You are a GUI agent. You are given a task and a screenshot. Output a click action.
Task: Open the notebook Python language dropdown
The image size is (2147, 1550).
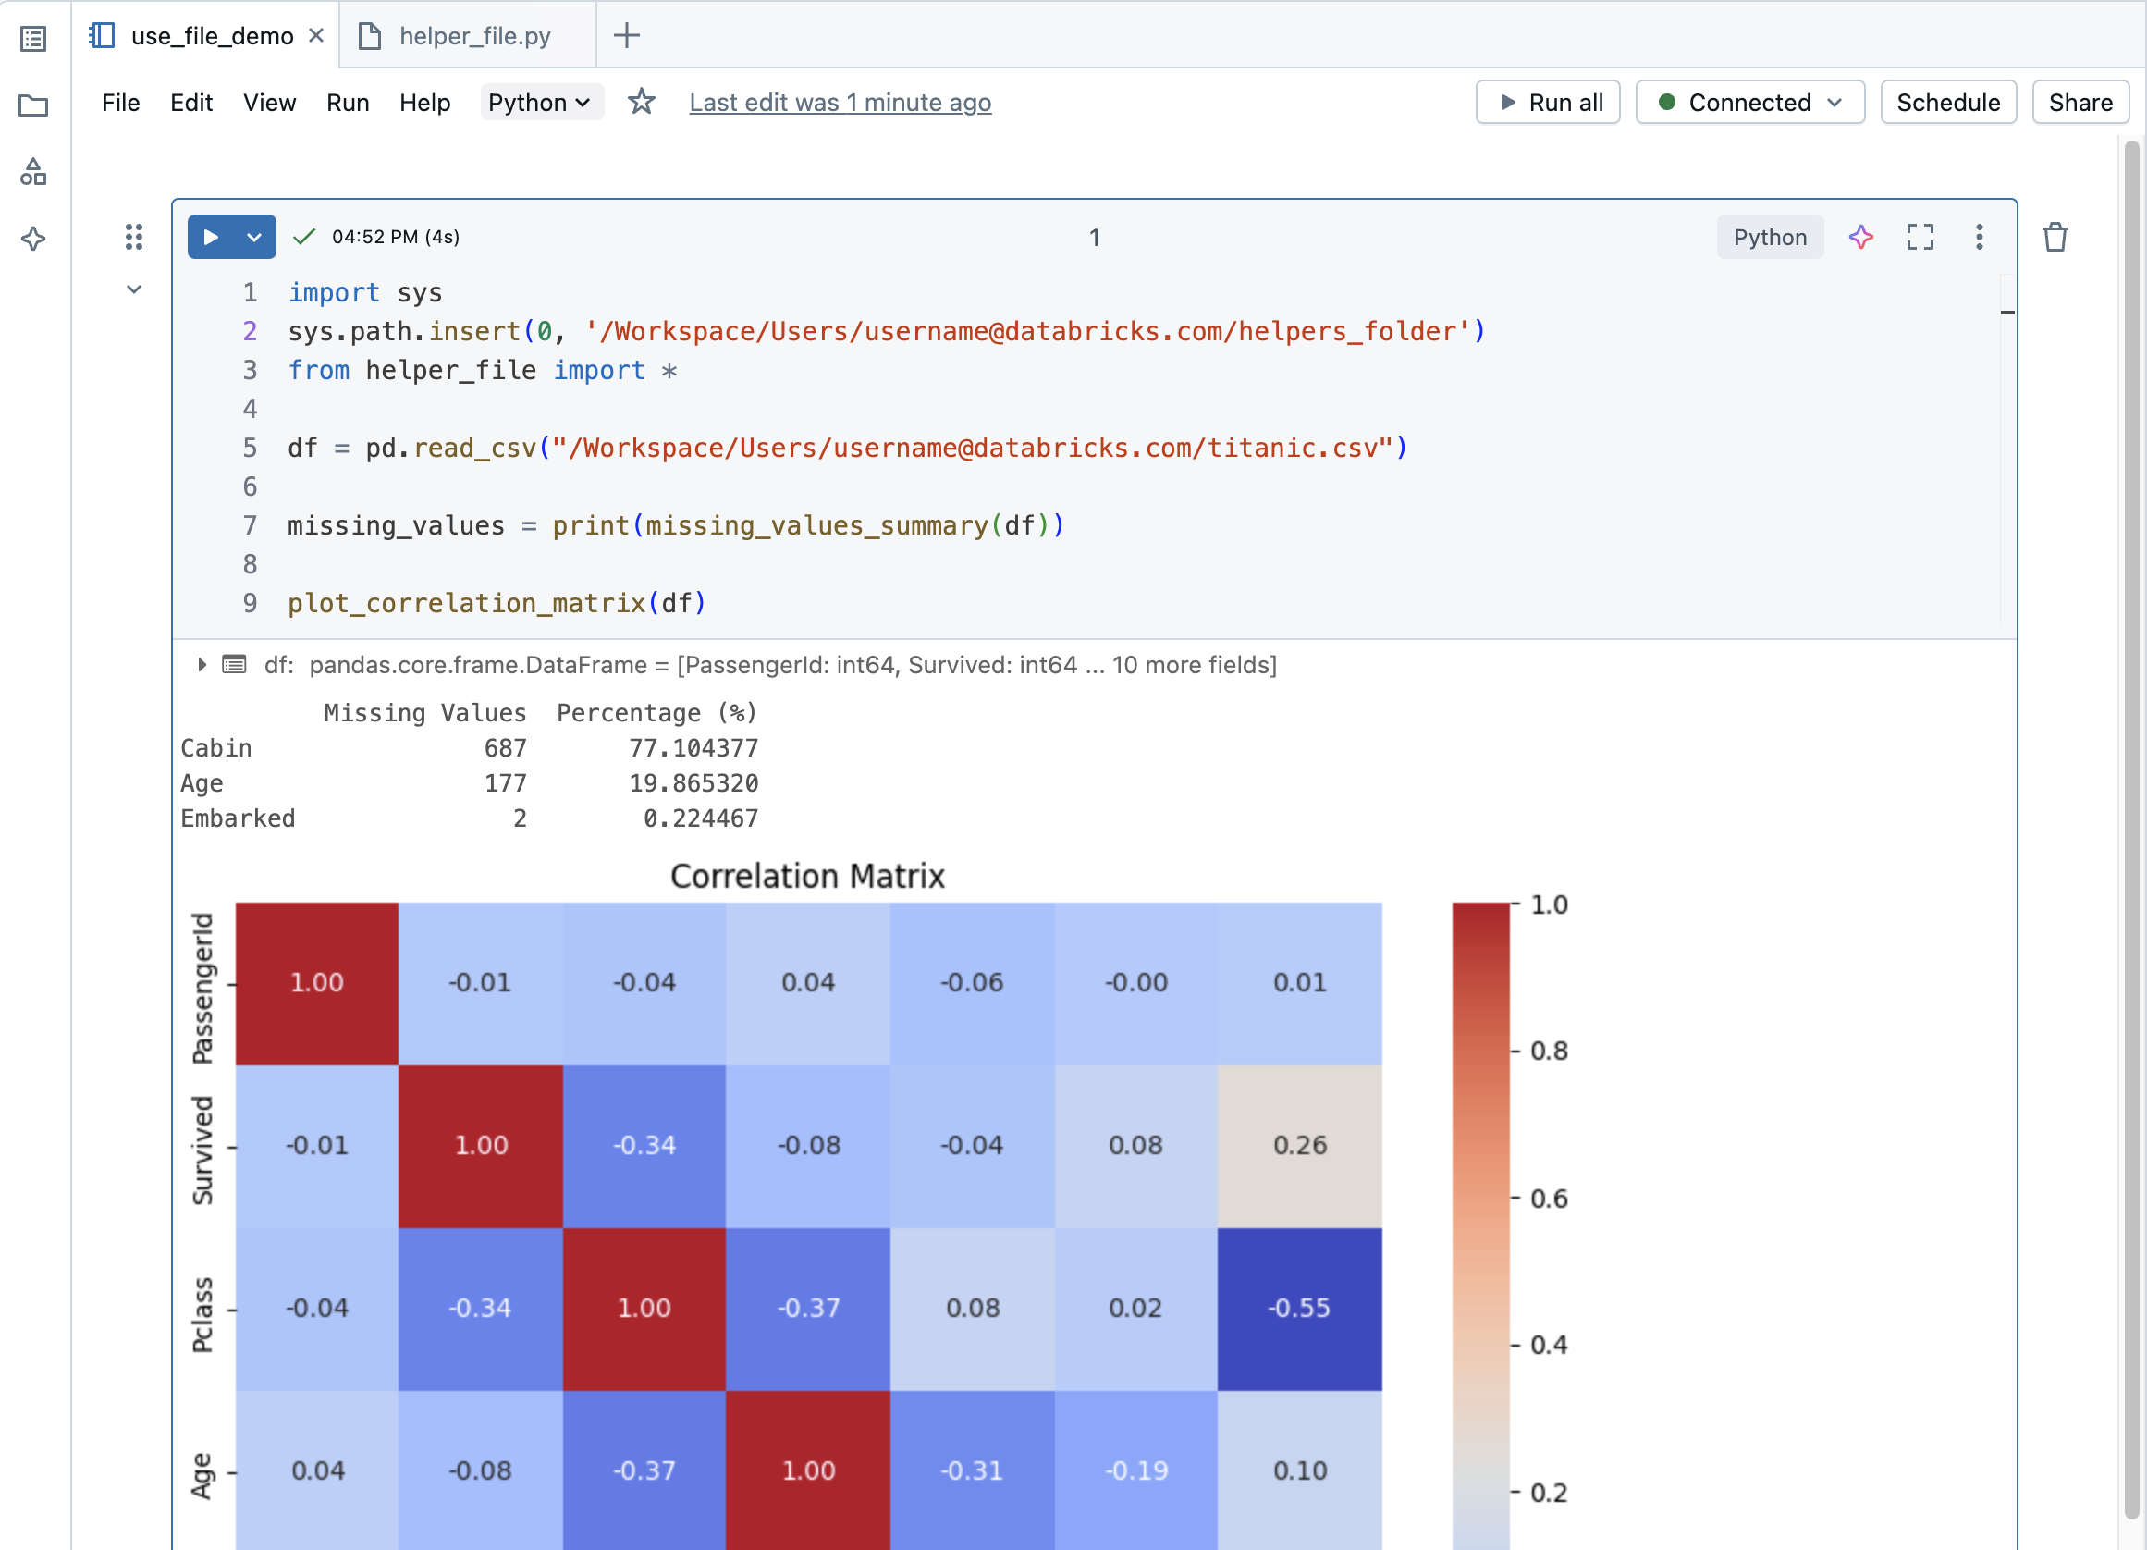point(540,103)
